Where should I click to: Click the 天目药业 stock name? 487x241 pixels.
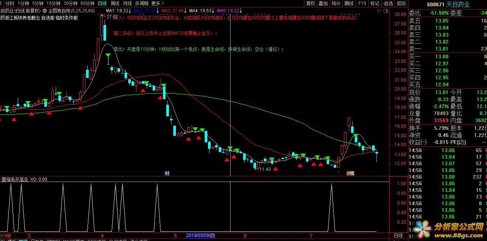coord(458,4)
